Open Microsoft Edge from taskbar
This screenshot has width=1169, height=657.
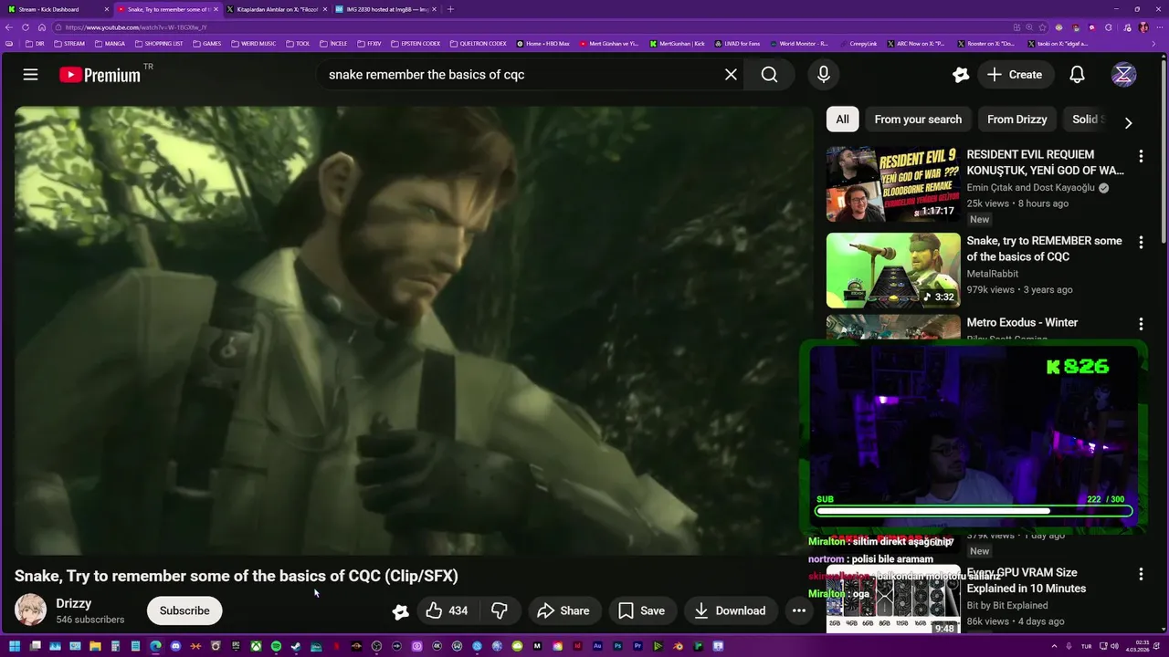[x=155, y=646]
